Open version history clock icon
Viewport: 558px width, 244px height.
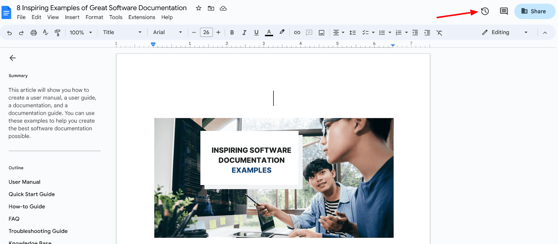485,11
